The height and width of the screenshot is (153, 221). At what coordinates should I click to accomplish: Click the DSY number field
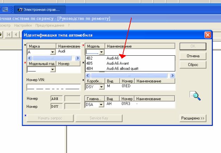click(x=57, y=106)
